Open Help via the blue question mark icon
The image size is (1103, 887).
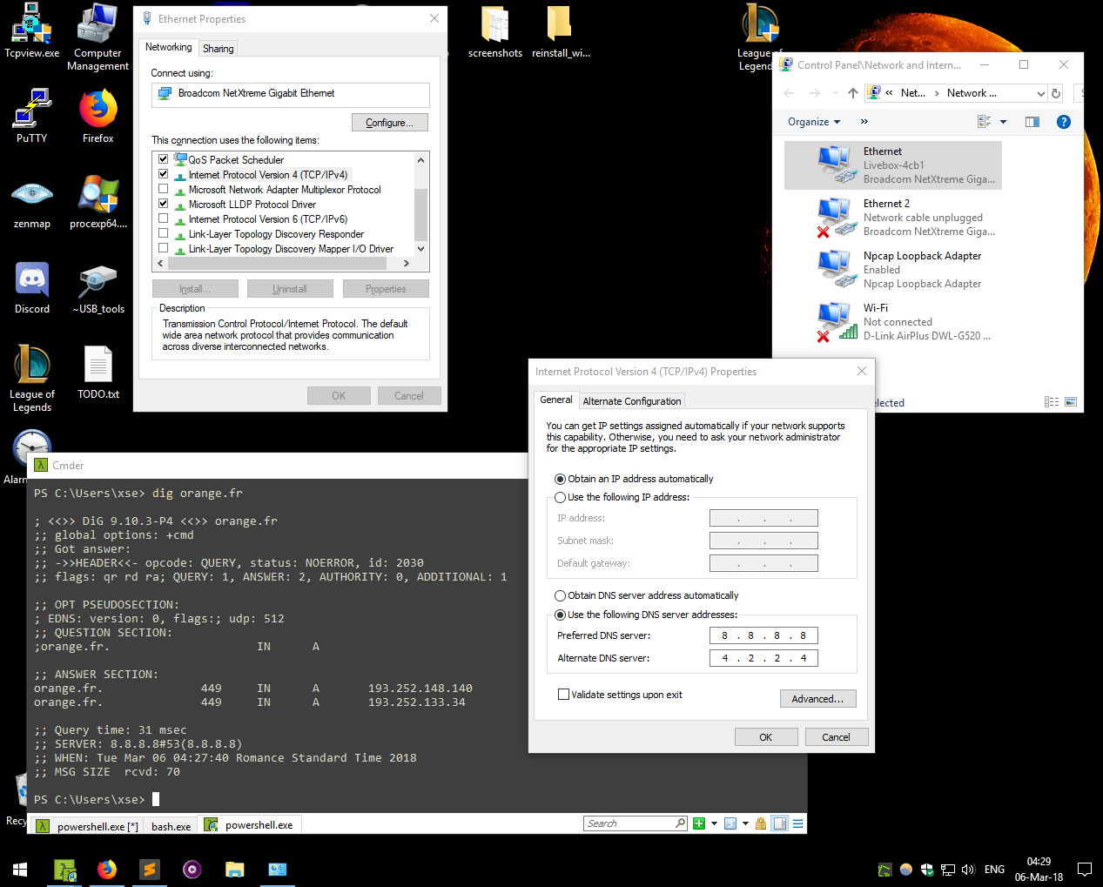[1064, 122]
